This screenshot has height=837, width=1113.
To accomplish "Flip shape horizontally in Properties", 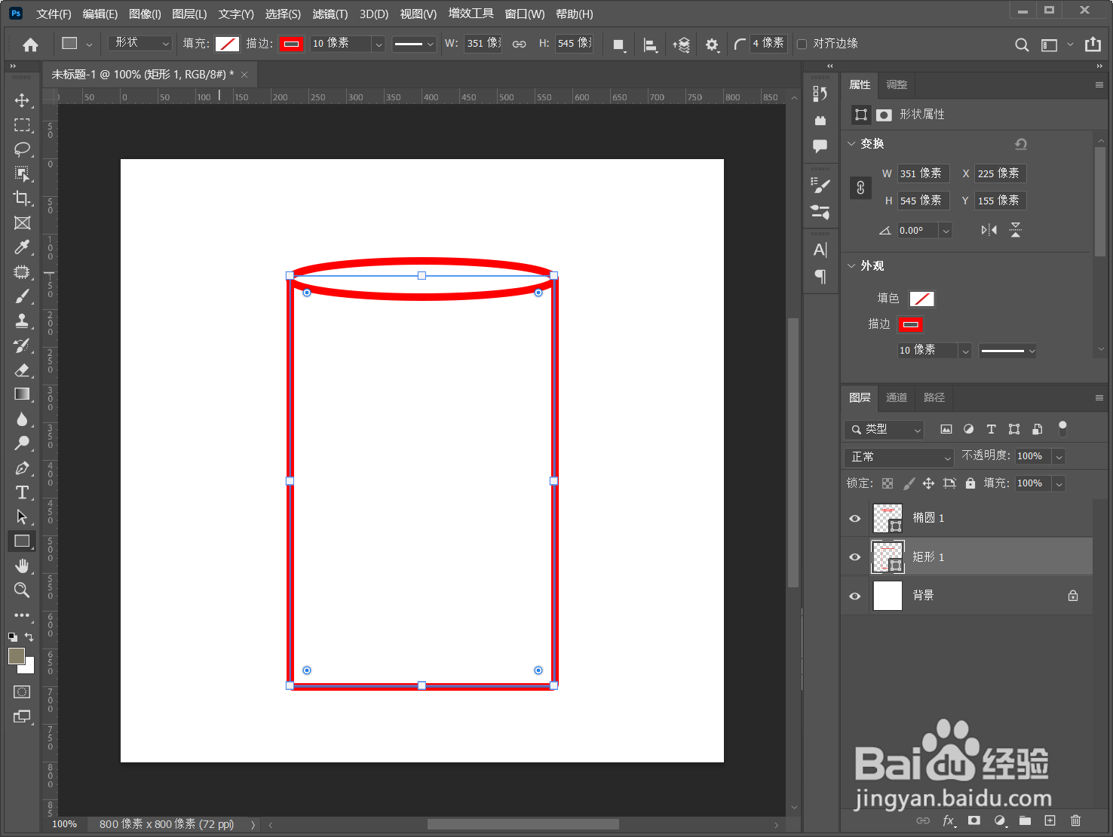I will [989, 230].
